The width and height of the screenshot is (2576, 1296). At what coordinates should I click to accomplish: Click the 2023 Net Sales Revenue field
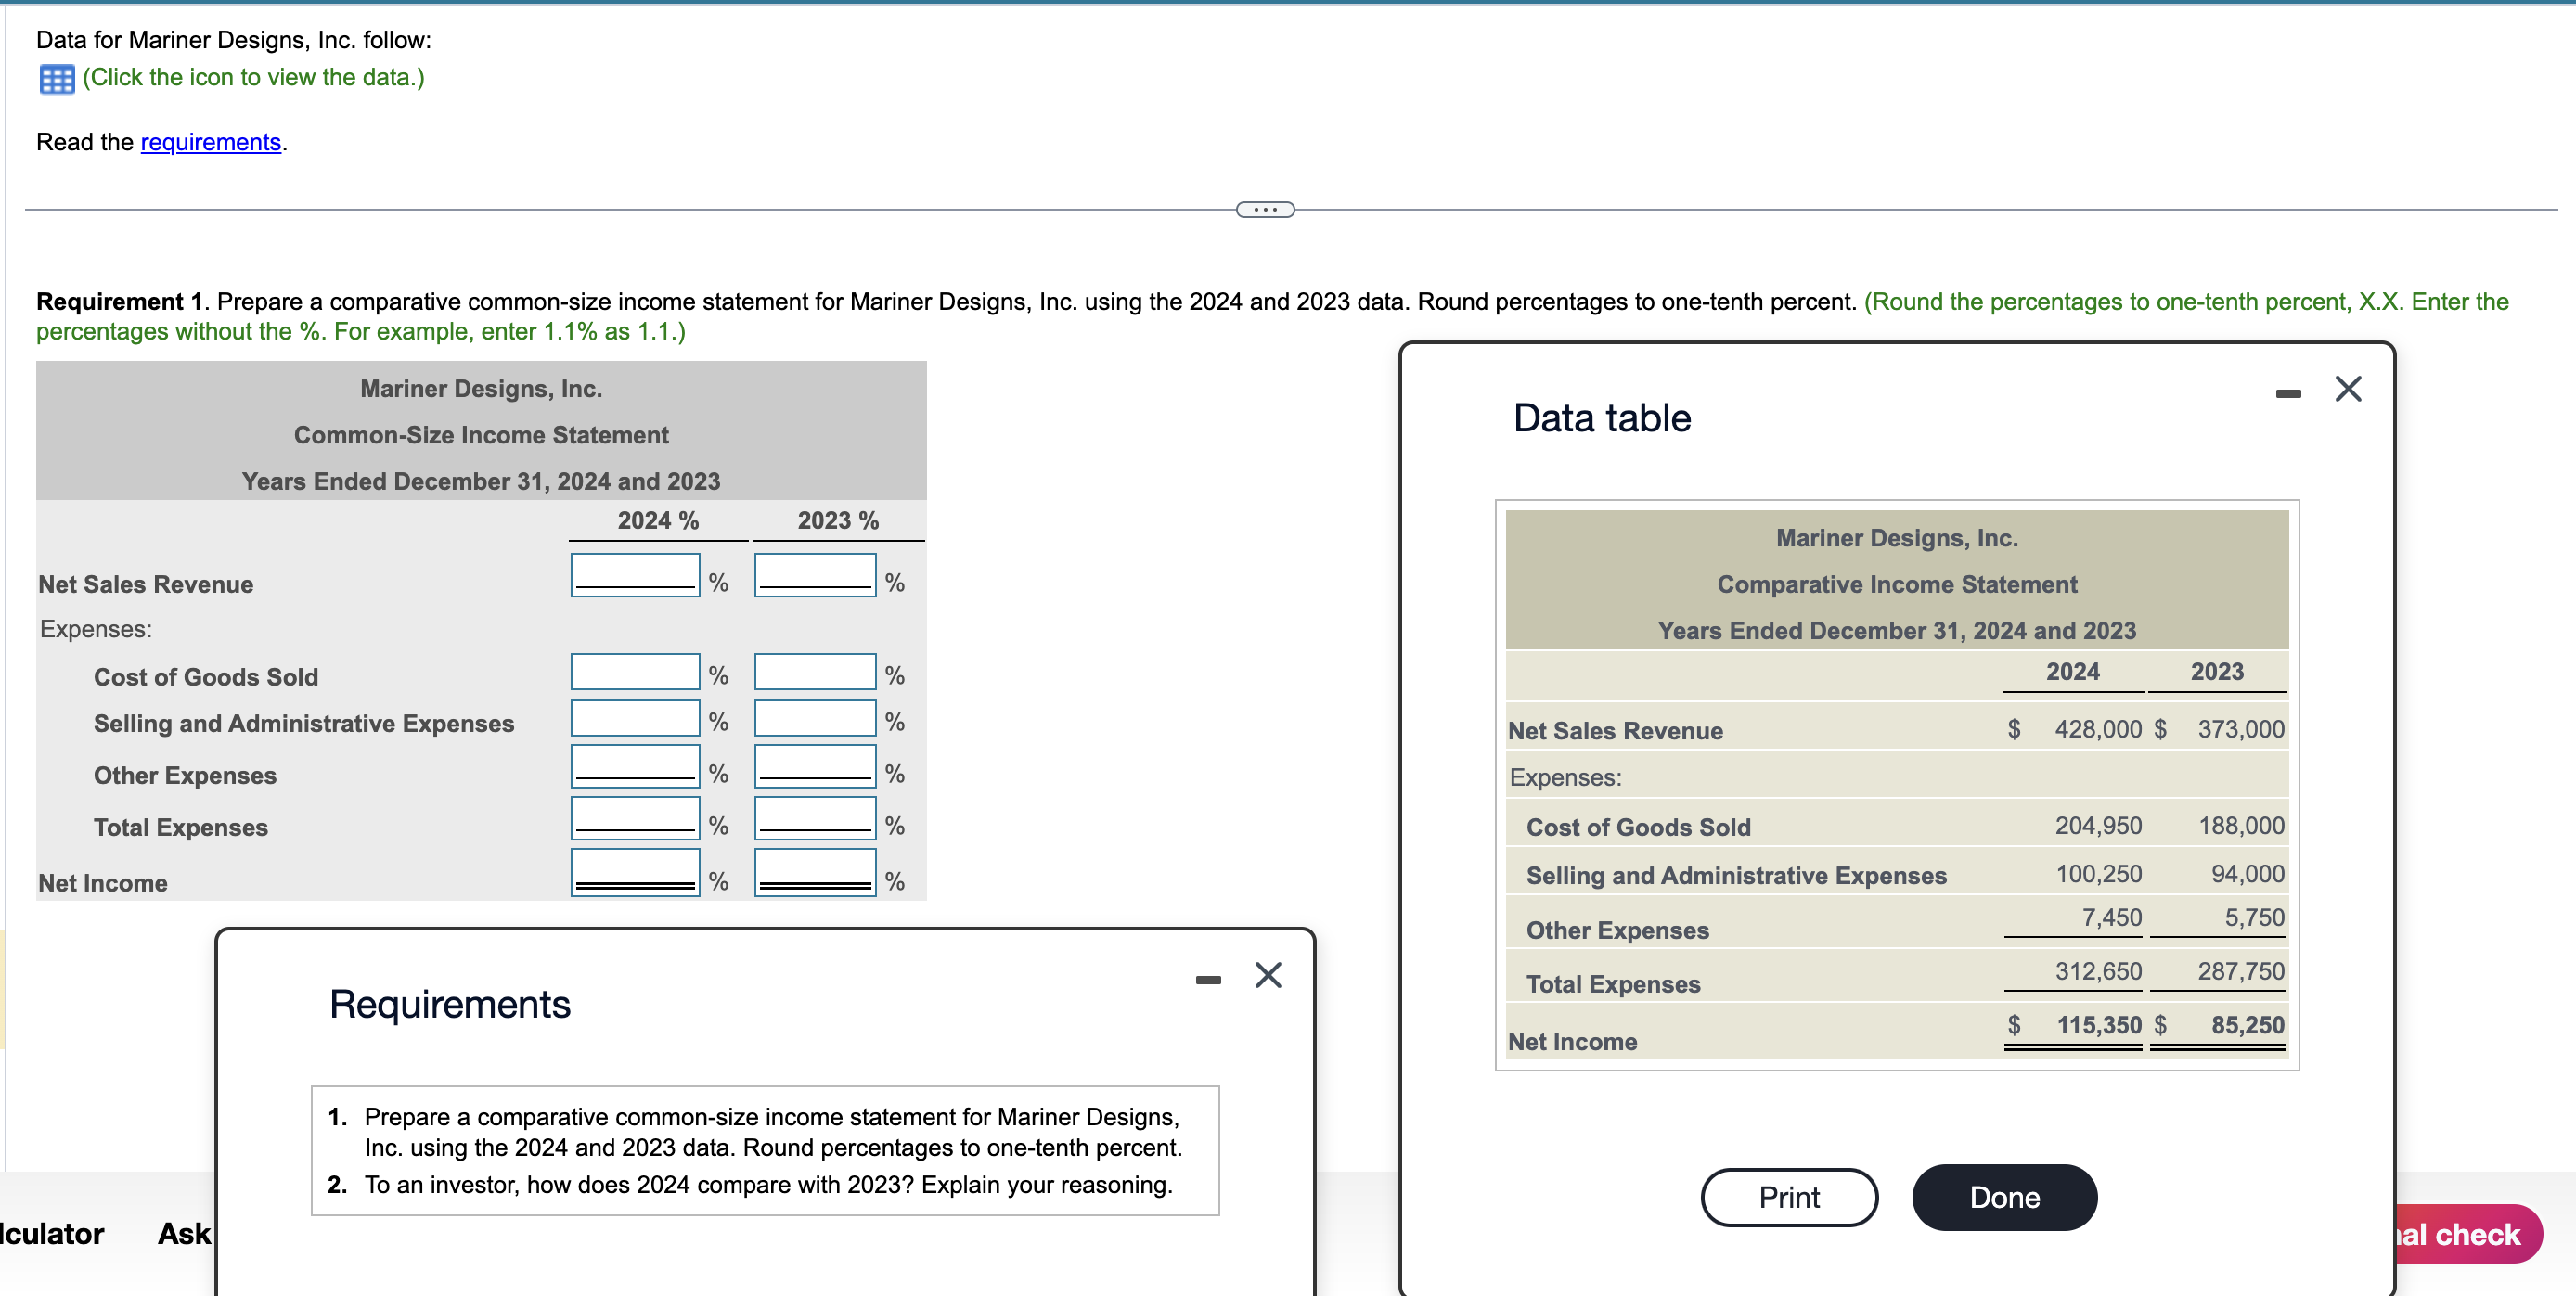(x=814, y=575)
